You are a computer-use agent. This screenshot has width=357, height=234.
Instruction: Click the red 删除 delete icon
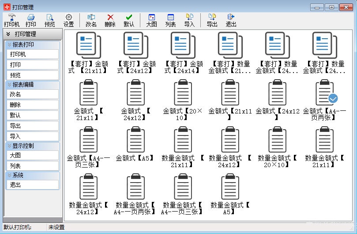110,18
